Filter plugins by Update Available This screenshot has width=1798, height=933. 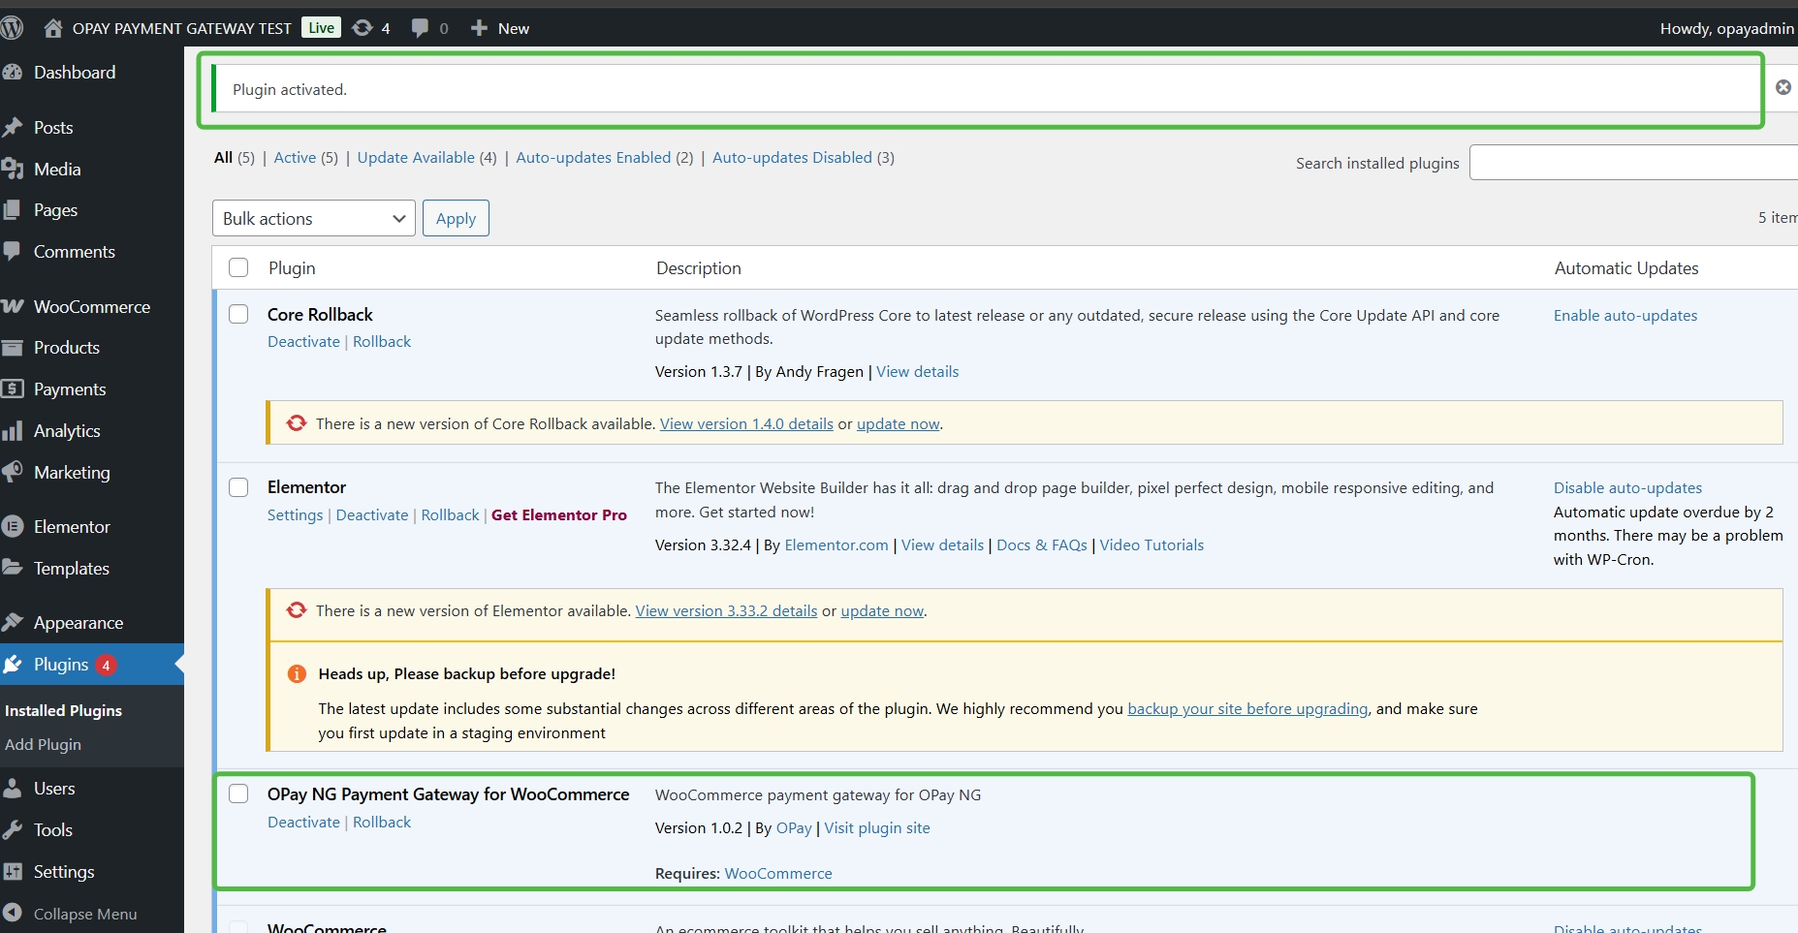click(416, 157)
